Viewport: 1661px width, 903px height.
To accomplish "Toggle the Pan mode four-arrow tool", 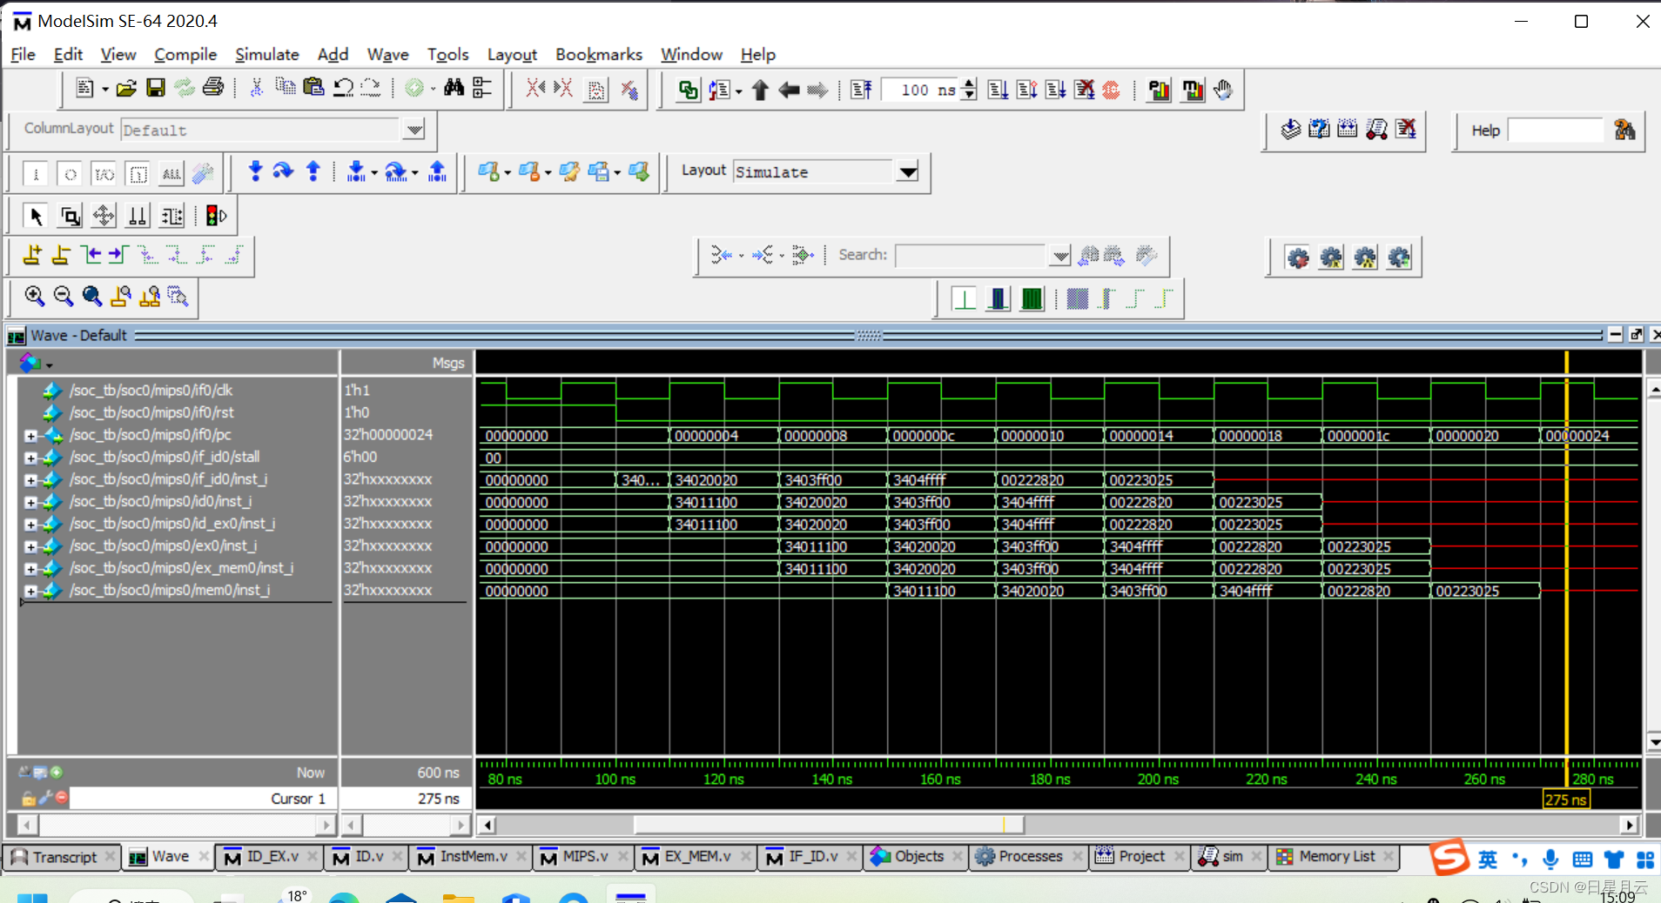I will [x=104, y=216].
